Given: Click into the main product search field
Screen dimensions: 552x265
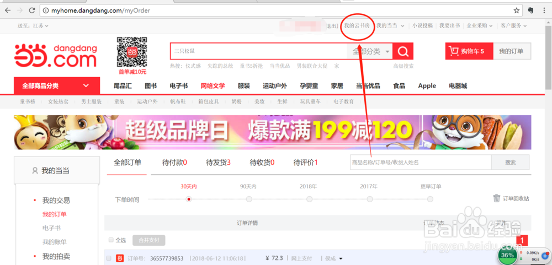Looking at the screenshot, I should (259, 51).
